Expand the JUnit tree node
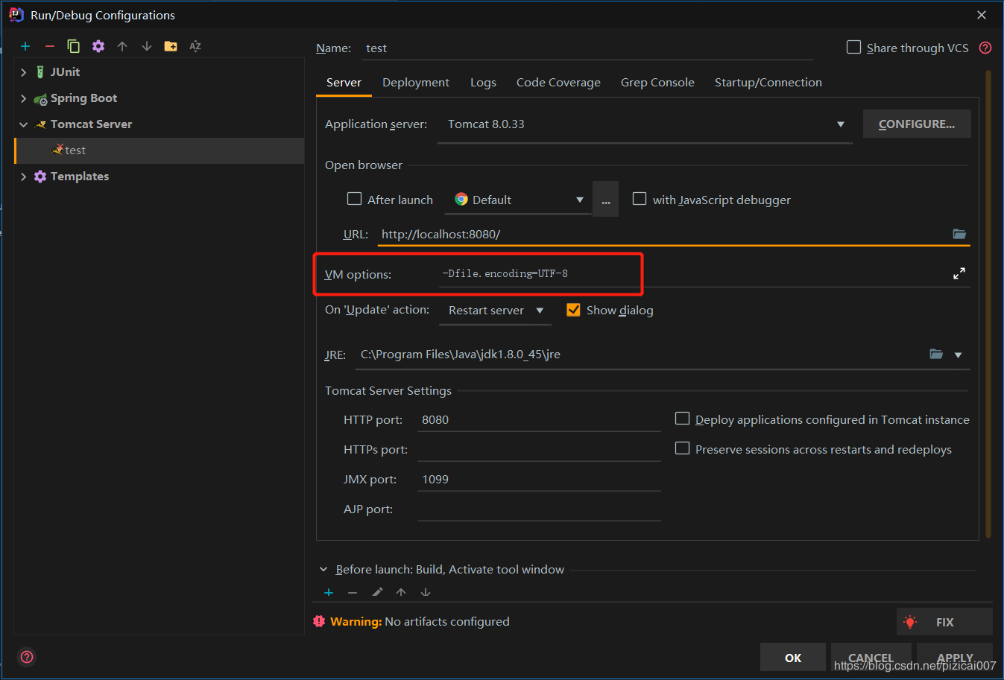 pos(23,72)
